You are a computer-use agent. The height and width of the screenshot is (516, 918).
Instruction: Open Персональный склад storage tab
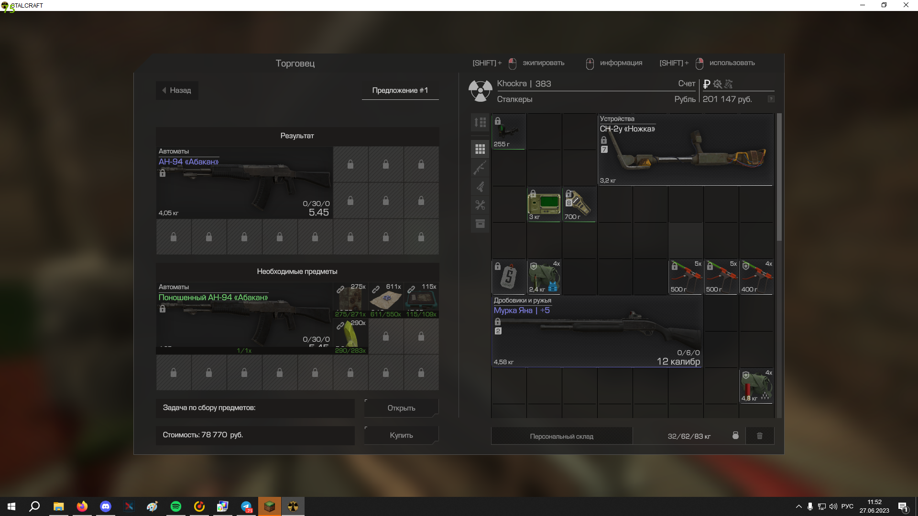[561, 436]
